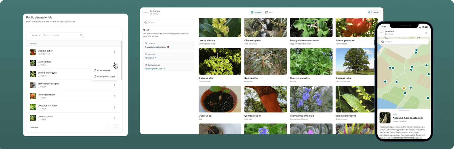This screenshot has width=454, height=149.
Task: Click the Holly Oak subtitle text
Action: [x=248, y=82]
